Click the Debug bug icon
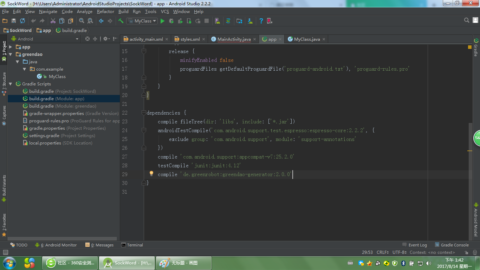Screen dimensions: 480x270 171,21
